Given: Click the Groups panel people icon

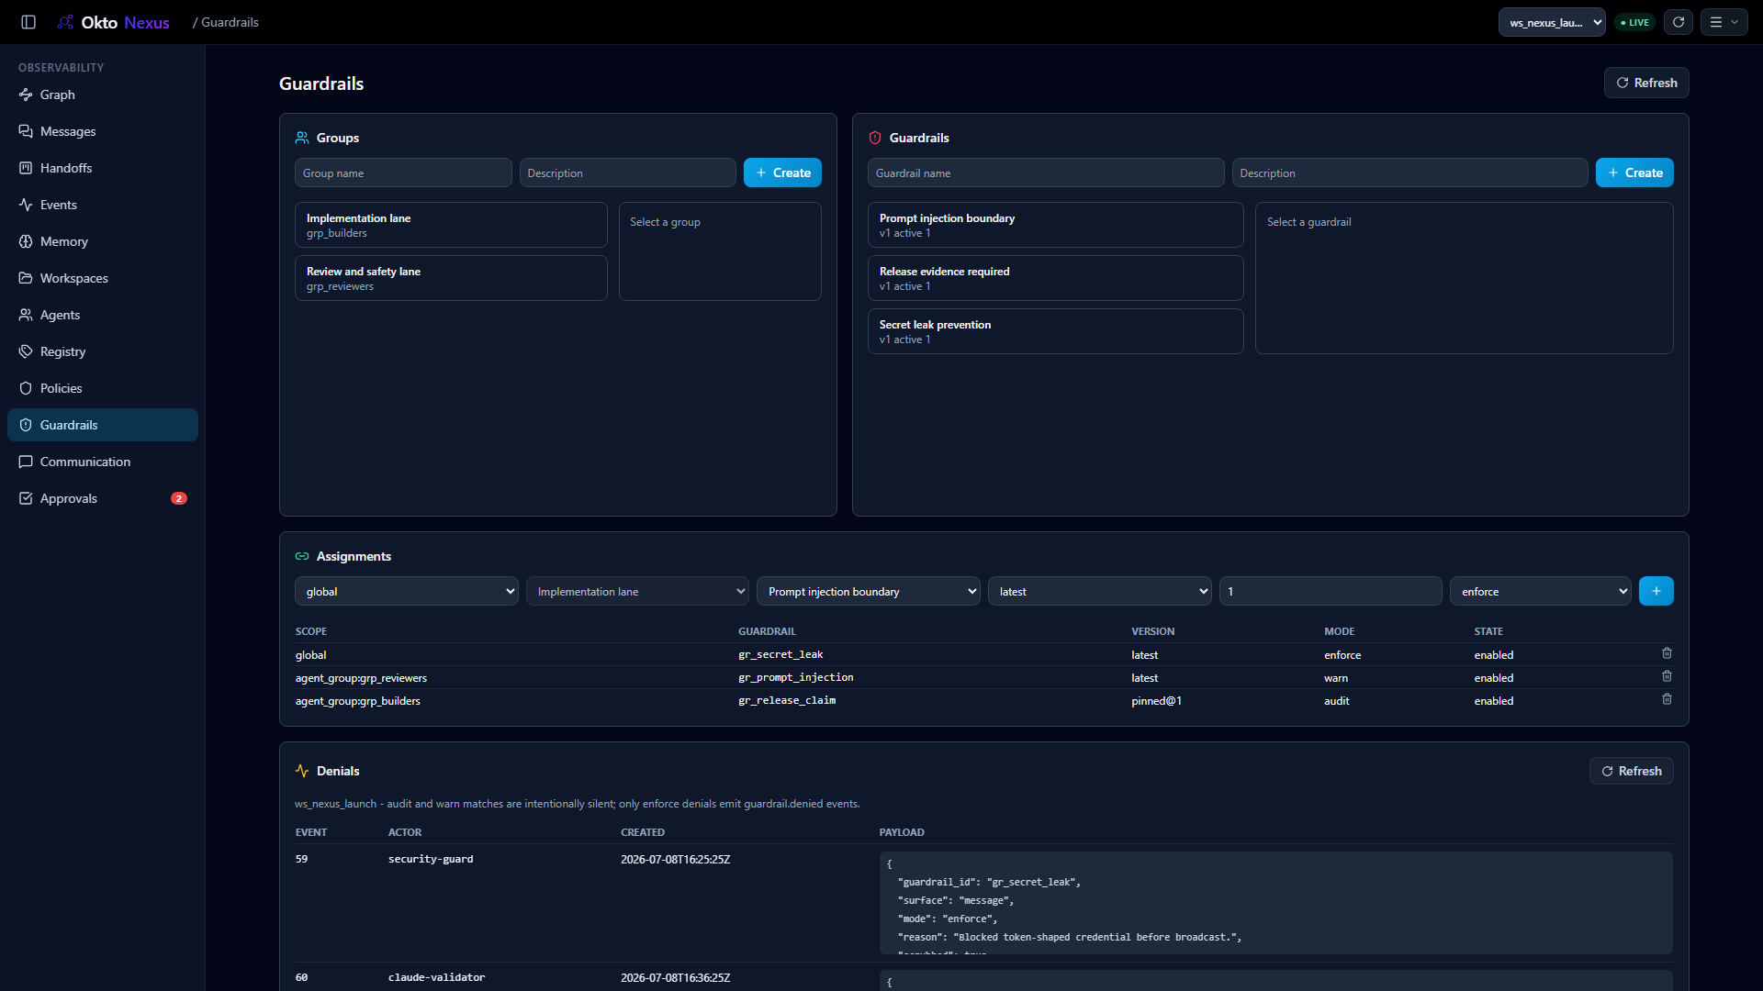Looking at the screenshot, I should click(302, 138).
